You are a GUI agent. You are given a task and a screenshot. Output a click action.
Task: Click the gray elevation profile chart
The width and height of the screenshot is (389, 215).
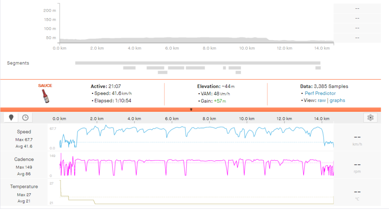point(196,40)
